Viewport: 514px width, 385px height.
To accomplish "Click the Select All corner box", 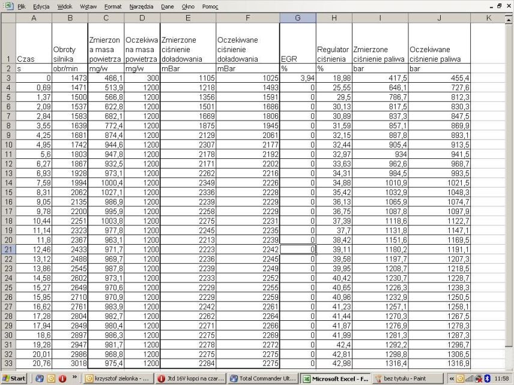I will coord(8,18).
